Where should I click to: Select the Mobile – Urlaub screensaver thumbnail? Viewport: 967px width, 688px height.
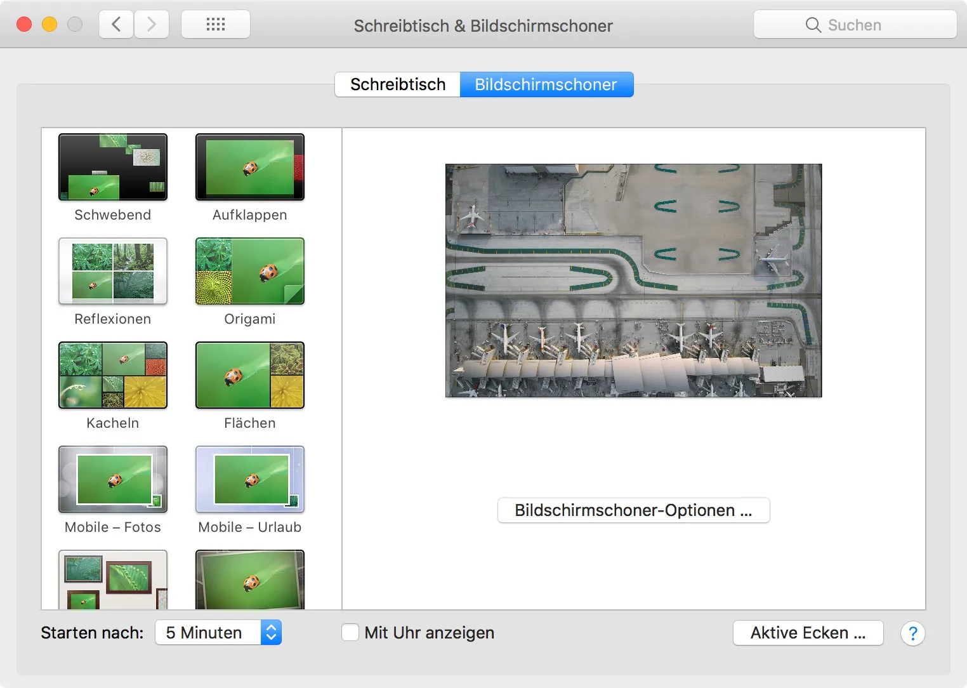point(250,479)
